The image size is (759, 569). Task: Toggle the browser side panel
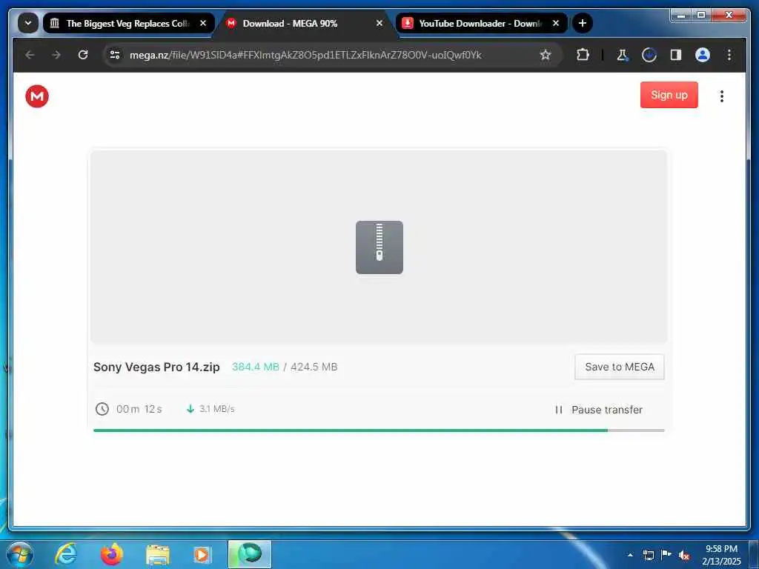pyautogui.click(x=676, y=55)
